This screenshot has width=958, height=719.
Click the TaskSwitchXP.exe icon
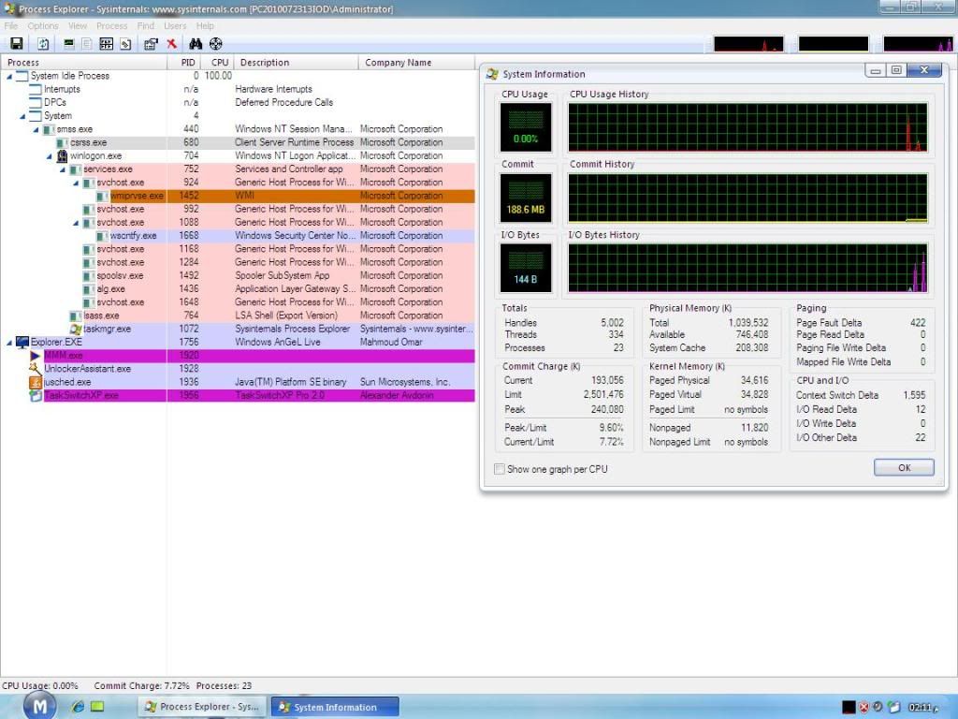click(x=36, y=396)
